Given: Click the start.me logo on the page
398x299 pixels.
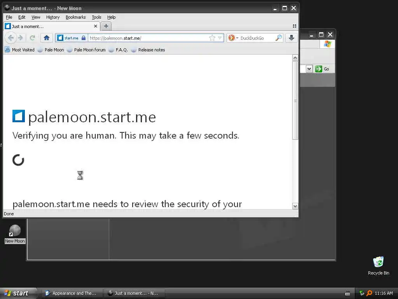Looking at the screenshot, I should click(x=19, y=116).
